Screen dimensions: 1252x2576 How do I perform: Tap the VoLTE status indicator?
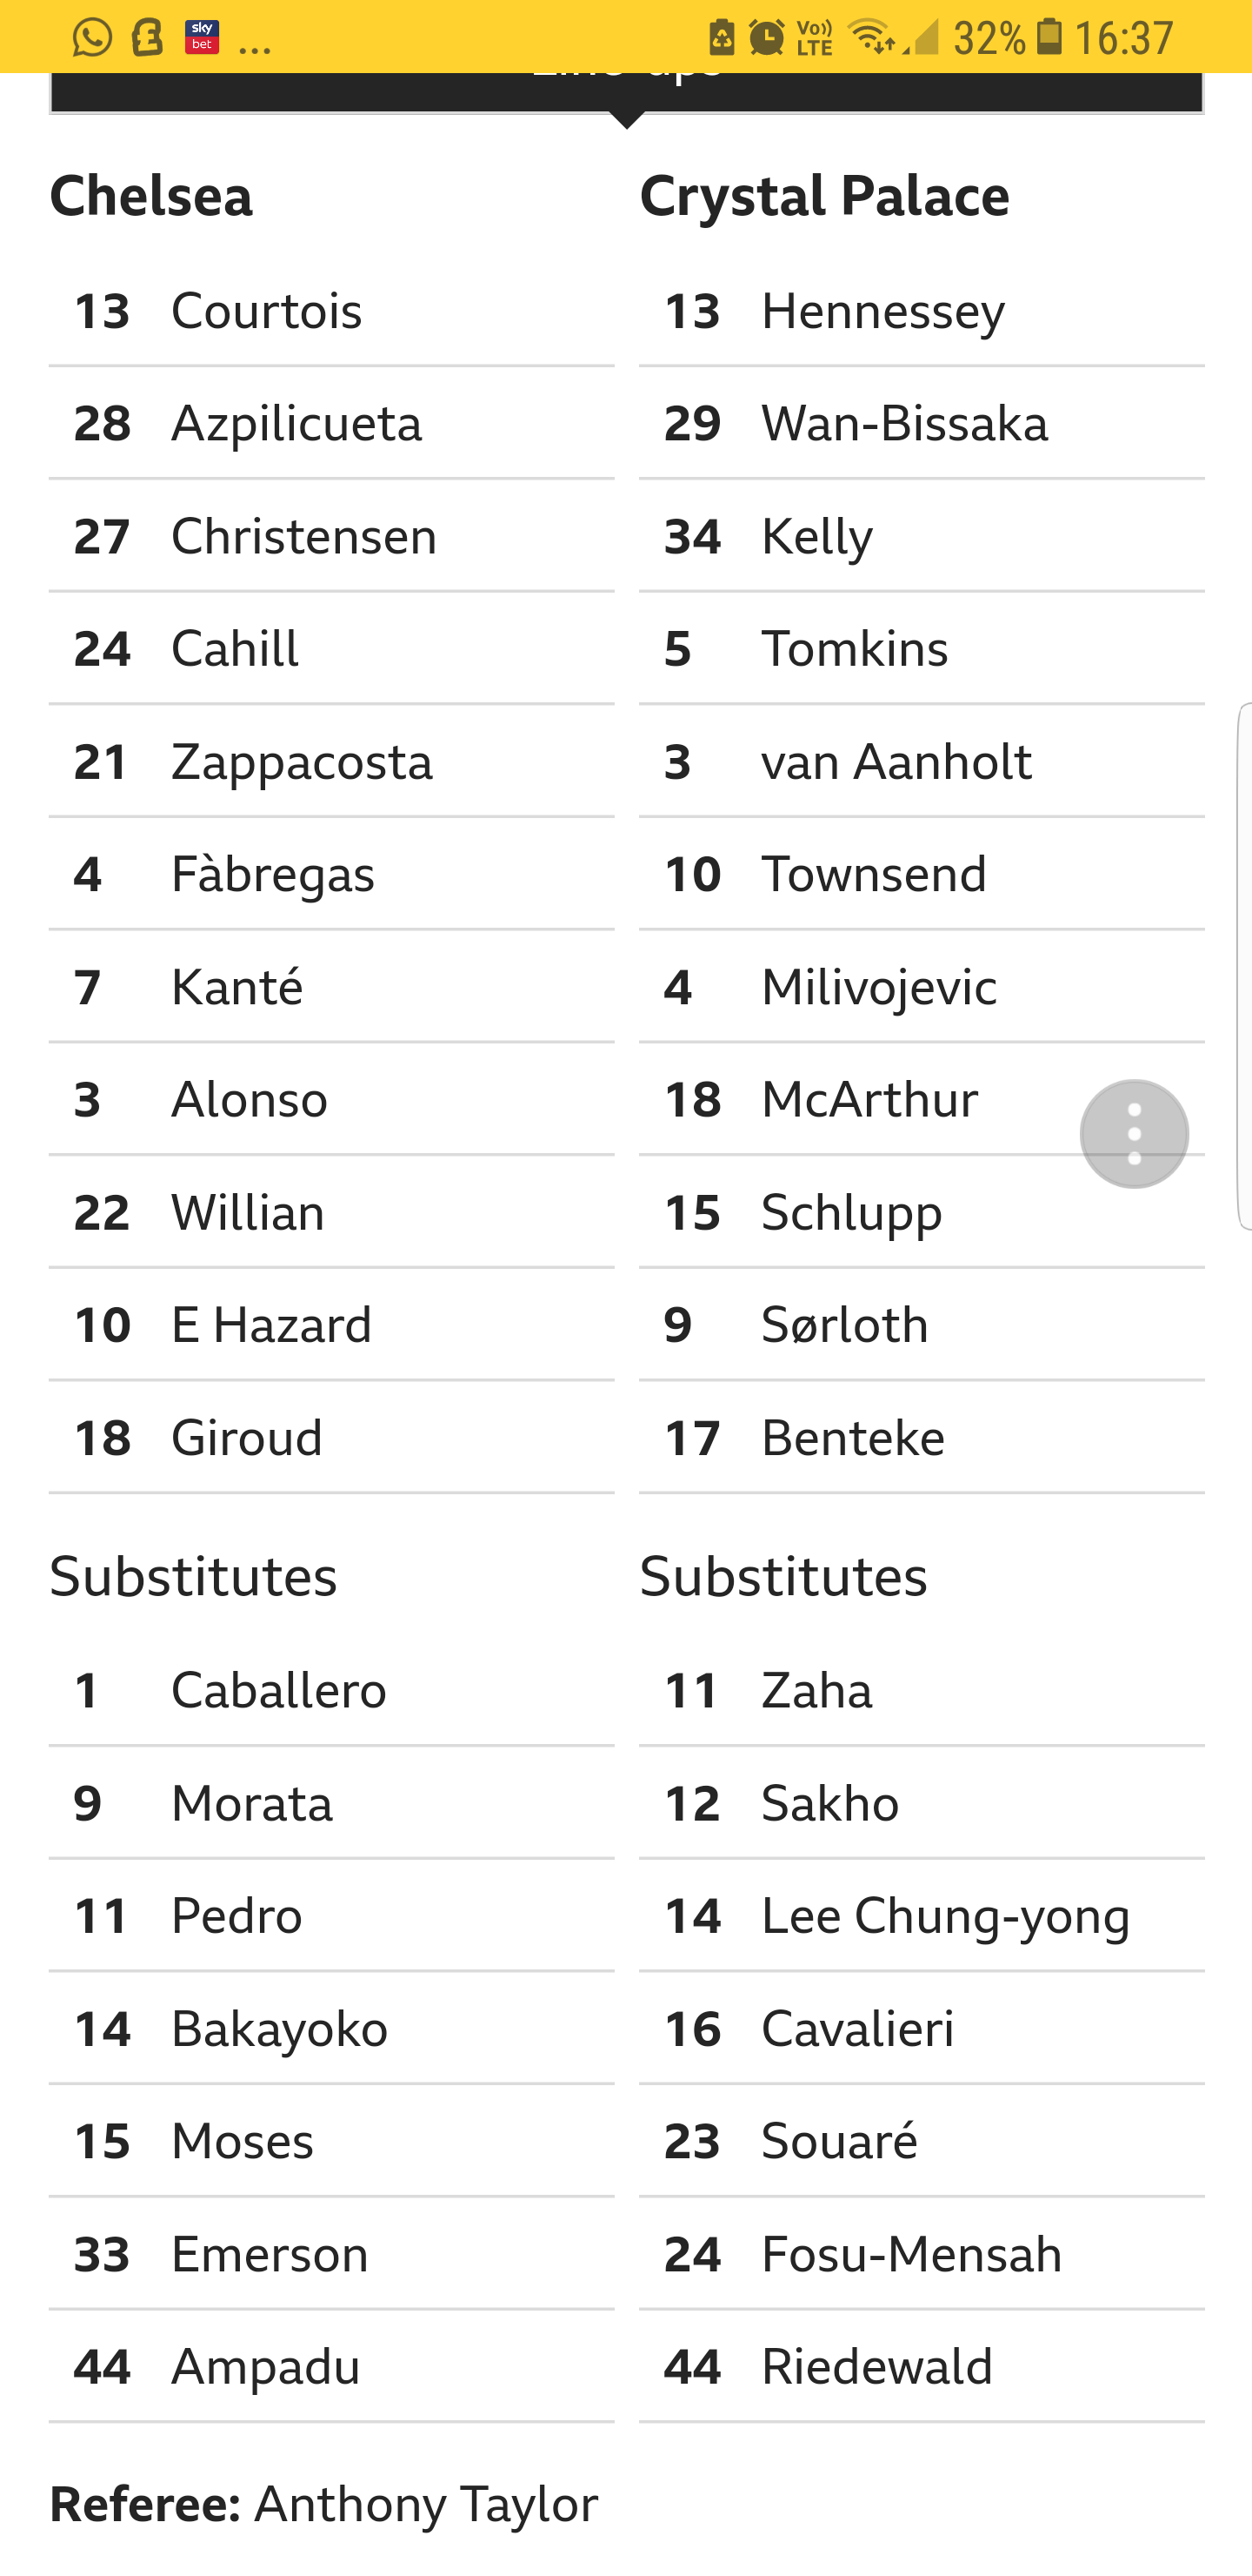click(x=816, y=38)
